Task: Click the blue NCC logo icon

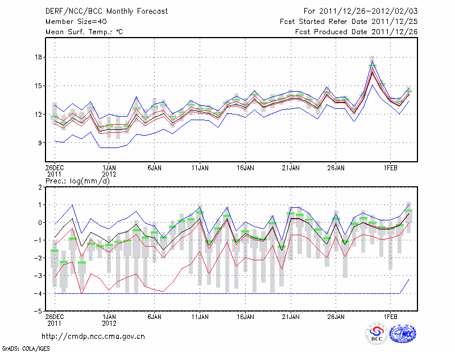Action: 402,334
